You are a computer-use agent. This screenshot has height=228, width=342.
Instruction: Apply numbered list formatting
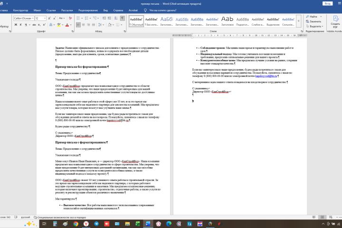pyautogui.click(x=86, y=18)
